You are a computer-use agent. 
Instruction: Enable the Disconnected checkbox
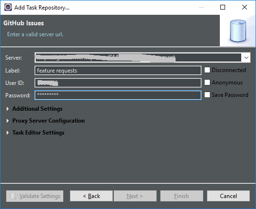(x=207, y=70)
